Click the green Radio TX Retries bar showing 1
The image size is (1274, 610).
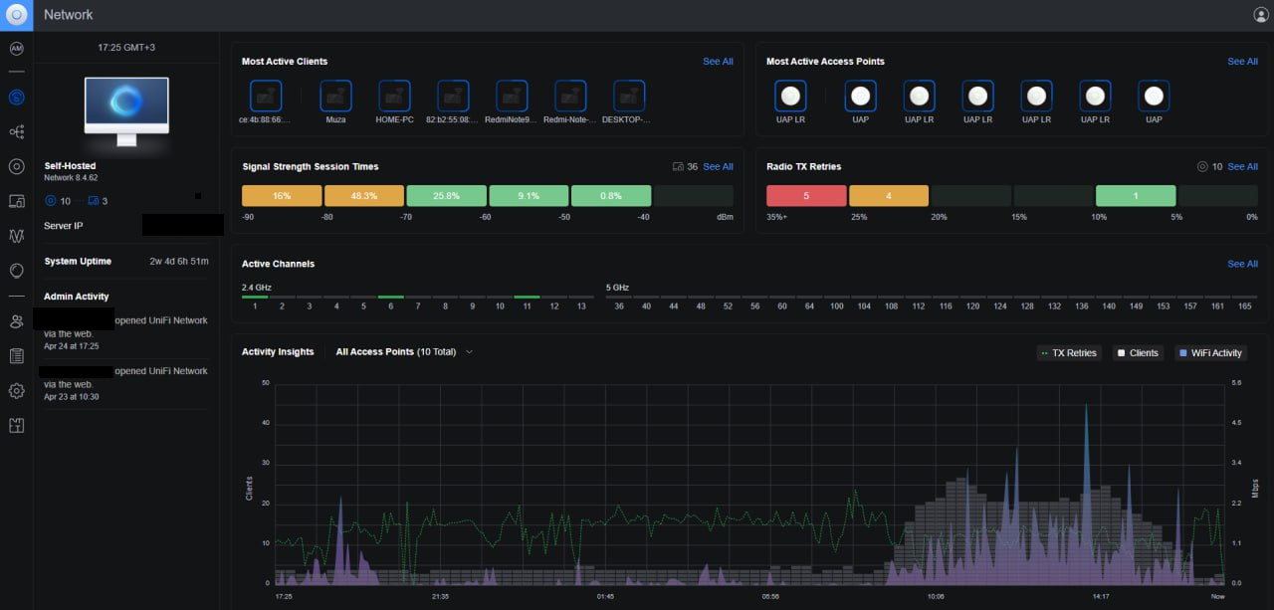click(x=1136, y=196)
